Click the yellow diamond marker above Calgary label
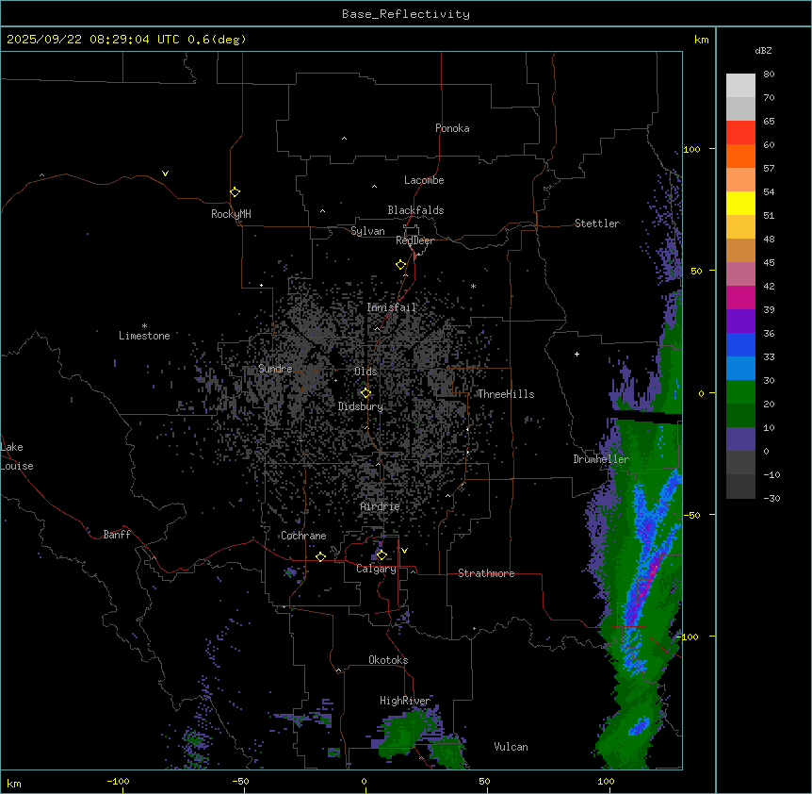 [382, 554]
